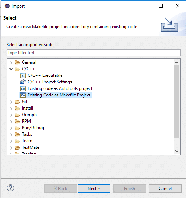Expand the Team category arrow
Screen dimensions: 186x198
pos(11,141)
